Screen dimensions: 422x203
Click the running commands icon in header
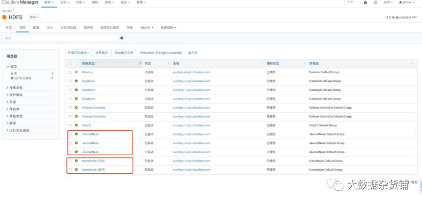click(376, 2)
